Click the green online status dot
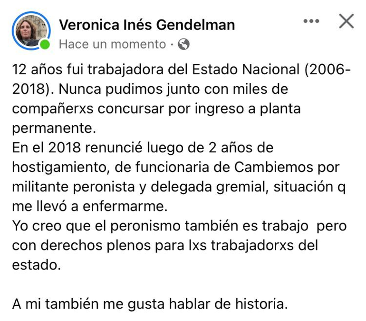Screen dimensions: 366x321 (45, 44)
